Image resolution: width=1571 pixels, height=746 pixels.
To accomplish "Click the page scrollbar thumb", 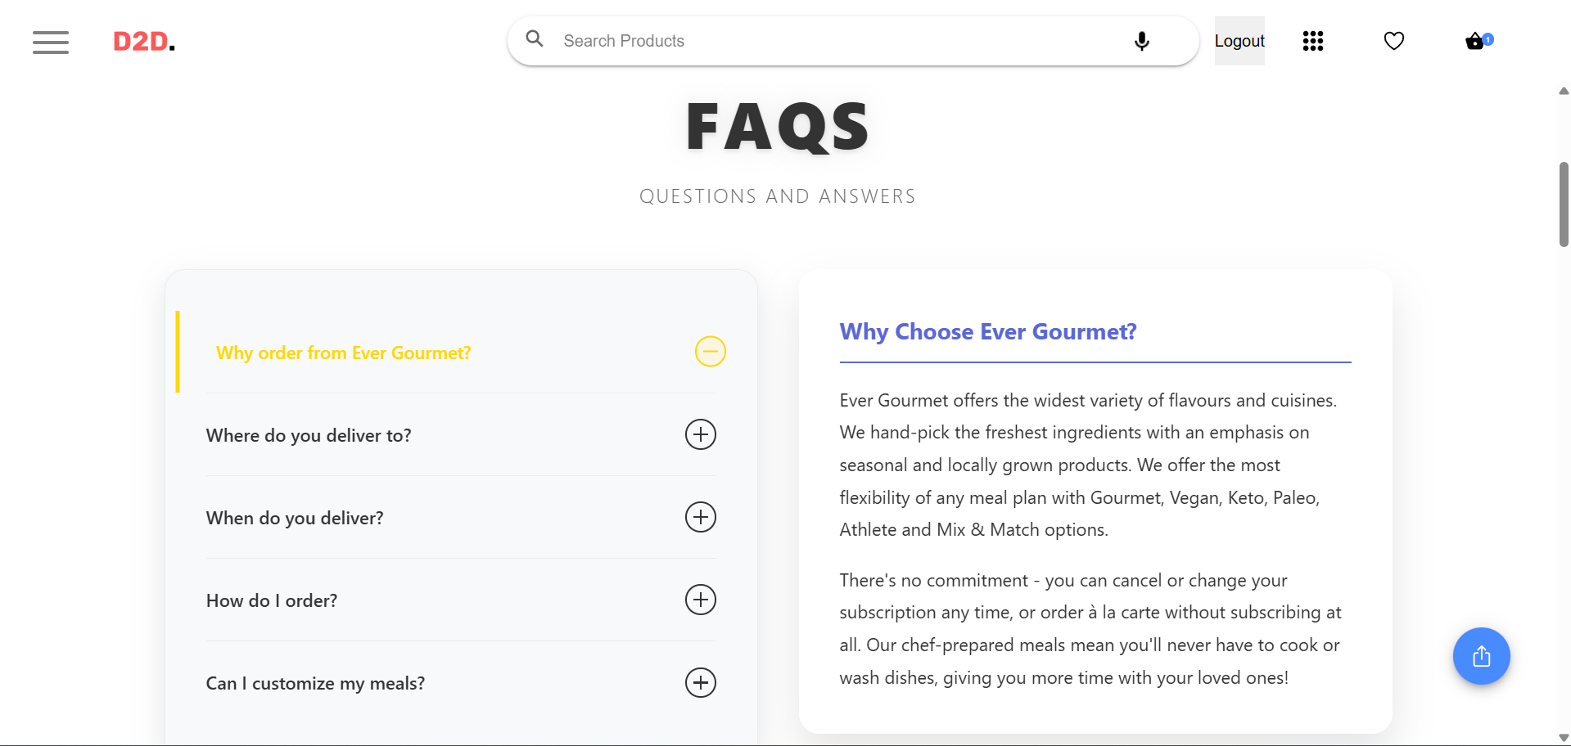I will point(1564,204).
